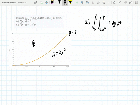Open the more options ellipsis menu
This screenshot has height=105, width=140.
click(x=109, y=3)
